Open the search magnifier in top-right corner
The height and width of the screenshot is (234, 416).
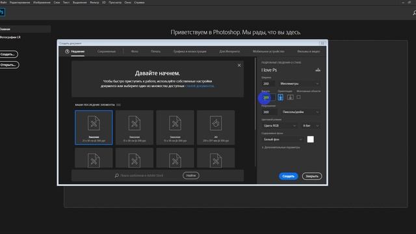click(x=414, y=12)
